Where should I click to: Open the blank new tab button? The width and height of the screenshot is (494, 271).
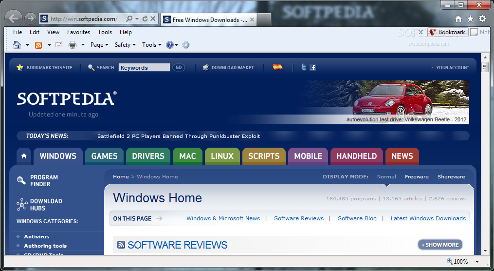click(264, 19)
